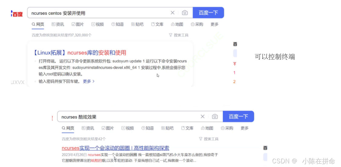Switch to the top 资讯 tab
Screen dimensions: 341x167
click(x=58, y=25)
